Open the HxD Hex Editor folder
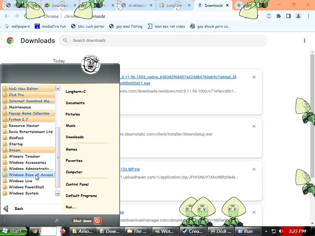The height and width of the screenshot is (236, 315). [29, 88]
